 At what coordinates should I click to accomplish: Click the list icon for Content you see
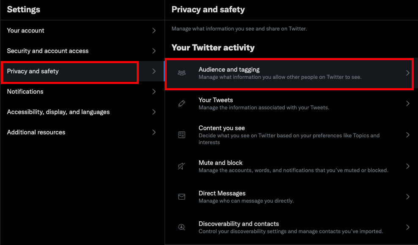coord(181,135)
